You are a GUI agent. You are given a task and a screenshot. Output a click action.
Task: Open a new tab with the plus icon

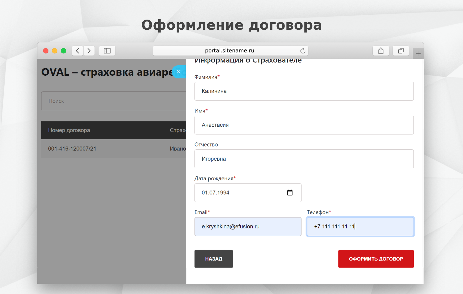coord(418,54)
